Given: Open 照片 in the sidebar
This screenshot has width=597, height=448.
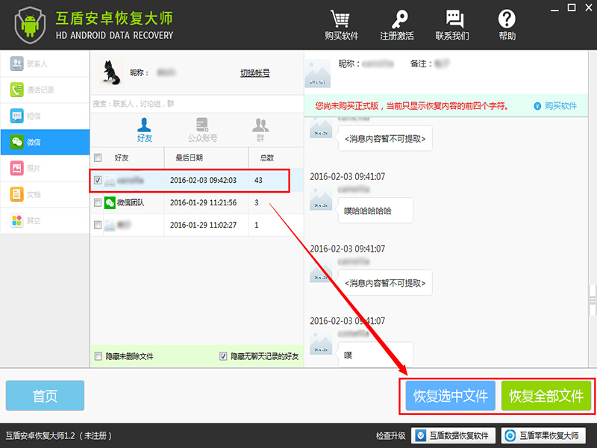Looking at the screenshot, I should pos(45,168).
